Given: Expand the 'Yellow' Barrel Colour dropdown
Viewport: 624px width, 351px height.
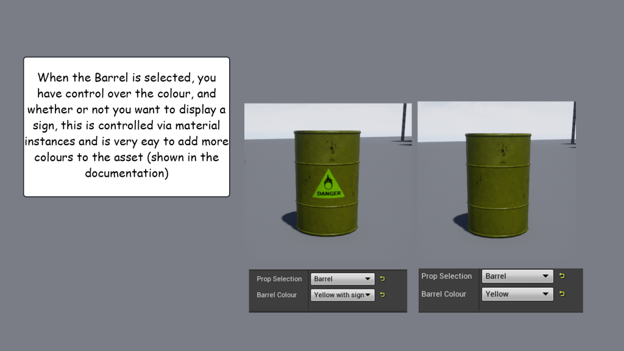Looking at the screenshot, I should (x=517, y=294).
